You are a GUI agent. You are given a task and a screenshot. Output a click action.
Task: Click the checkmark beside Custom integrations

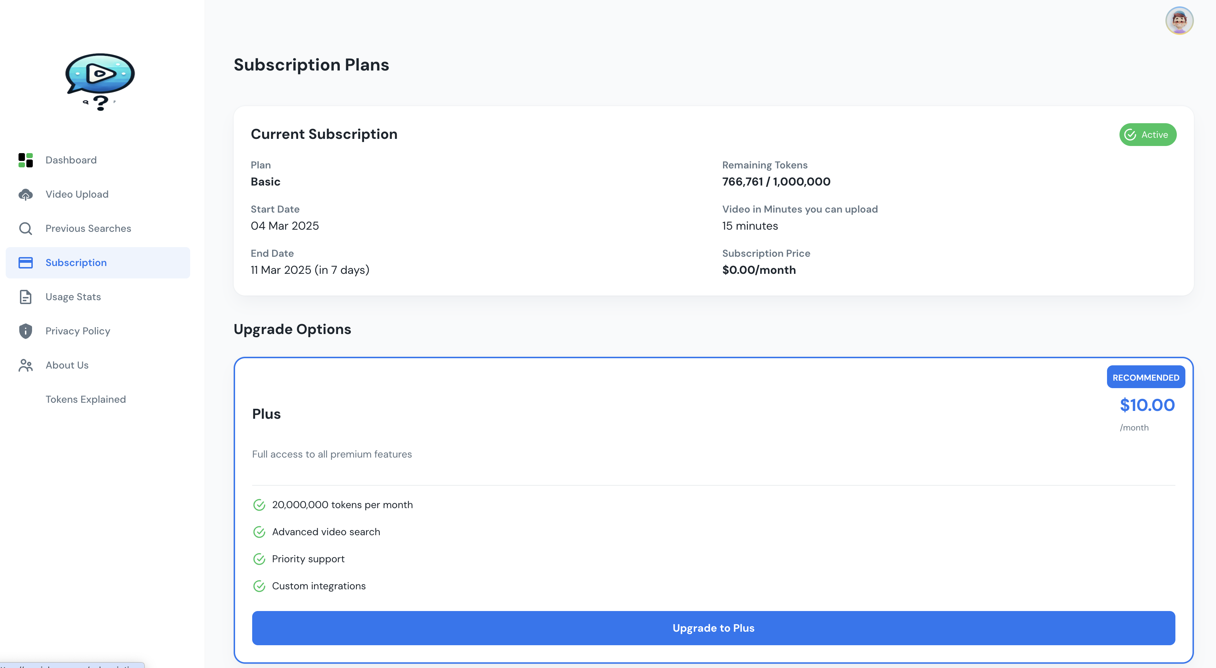pos(259,586)
